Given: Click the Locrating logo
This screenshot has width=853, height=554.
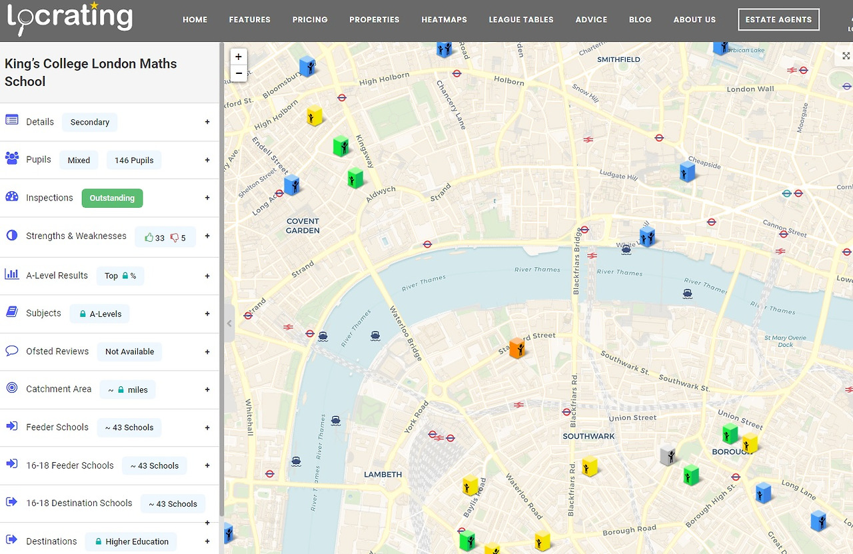Looking at the screenshot, I should point(70,18).
